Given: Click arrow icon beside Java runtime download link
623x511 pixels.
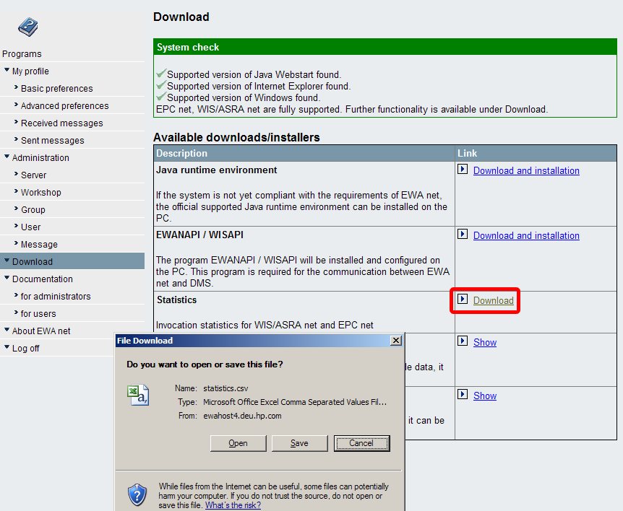Looking at the screenshot, I should point(463,170).
